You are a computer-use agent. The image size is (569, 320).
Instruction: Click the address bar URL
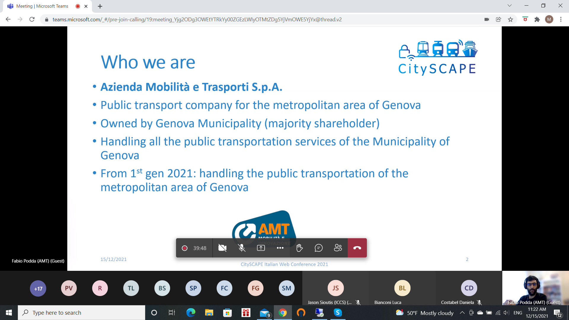(x=197, y=20)
